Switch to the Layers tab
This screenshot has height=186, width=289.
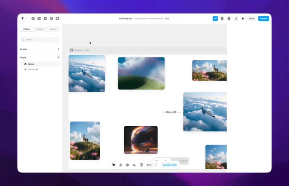[40, 29]
